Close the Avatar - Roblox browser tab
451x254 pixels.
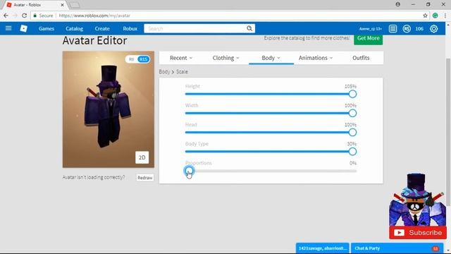[62, 5]
